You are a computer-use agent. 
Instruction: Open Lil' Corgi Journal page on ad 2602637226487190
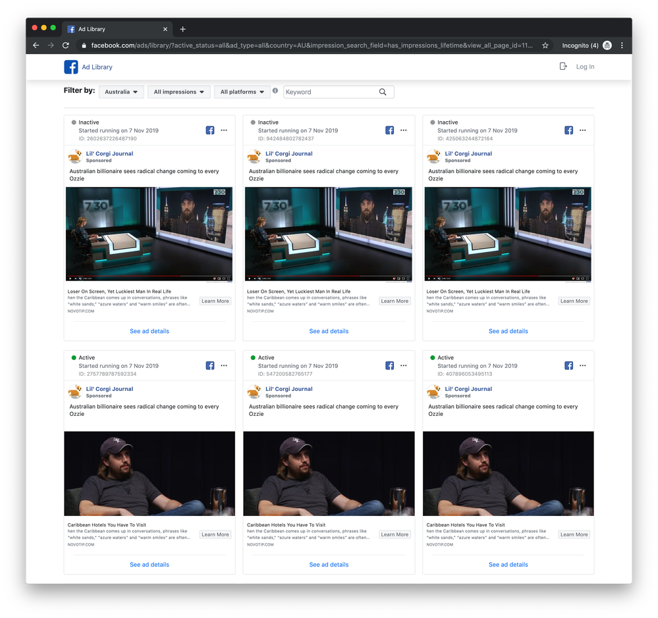(x=109, y=153)
